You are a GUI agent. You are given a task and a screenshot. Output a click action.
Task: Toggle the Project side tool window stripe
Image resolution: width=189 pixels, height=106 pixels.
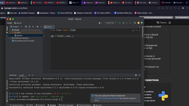point(7,29)
